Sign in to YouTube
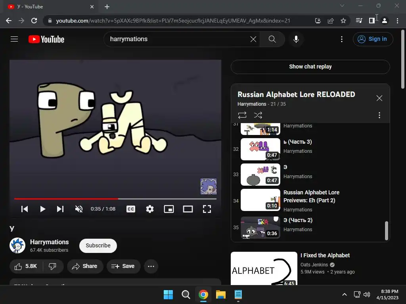Viewport: 406px width, 304px height. click(373, 39)
